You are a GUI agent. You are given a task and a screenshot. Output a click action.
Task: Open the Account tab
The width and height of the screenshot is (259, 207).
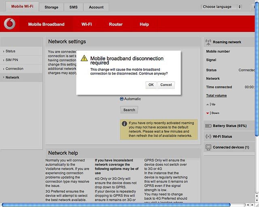[96, 7]
